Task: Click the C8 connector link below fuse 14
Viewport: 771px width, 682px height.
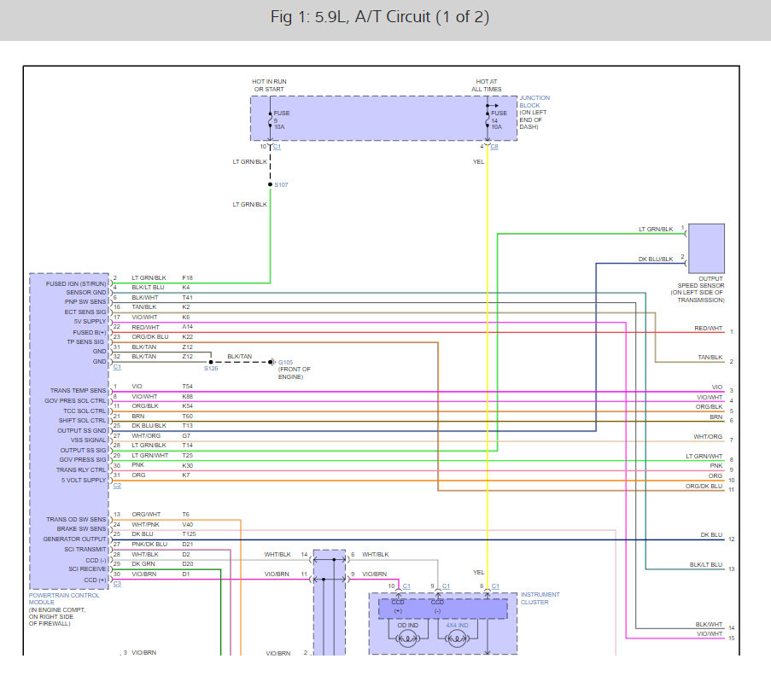Action: tap(494, 147)
